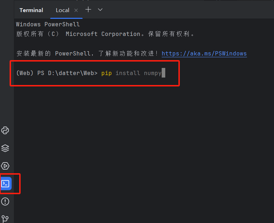
Task: Click the Terminal panel title
Action: (31, 10)
